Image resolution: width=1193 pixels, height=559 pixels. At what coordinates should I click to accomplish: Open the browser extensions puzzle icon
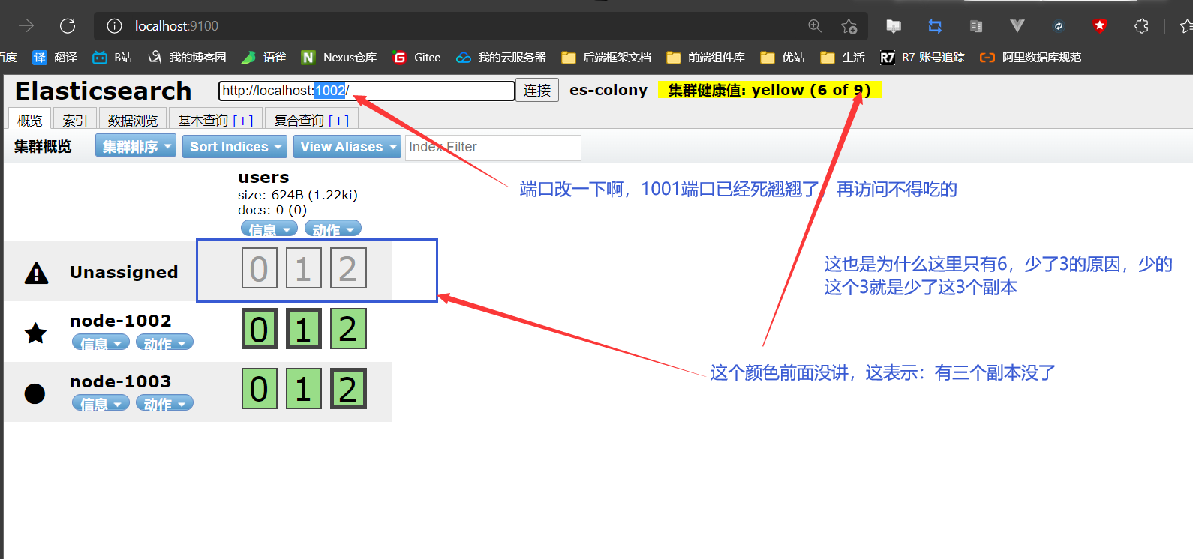[1141, 26]
